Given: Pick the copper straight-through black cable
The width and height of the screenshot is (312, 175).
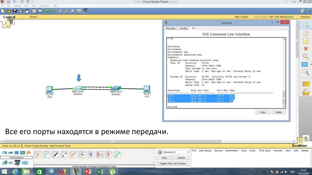Looking at the screenshot, I should click(x=55, y=155).
